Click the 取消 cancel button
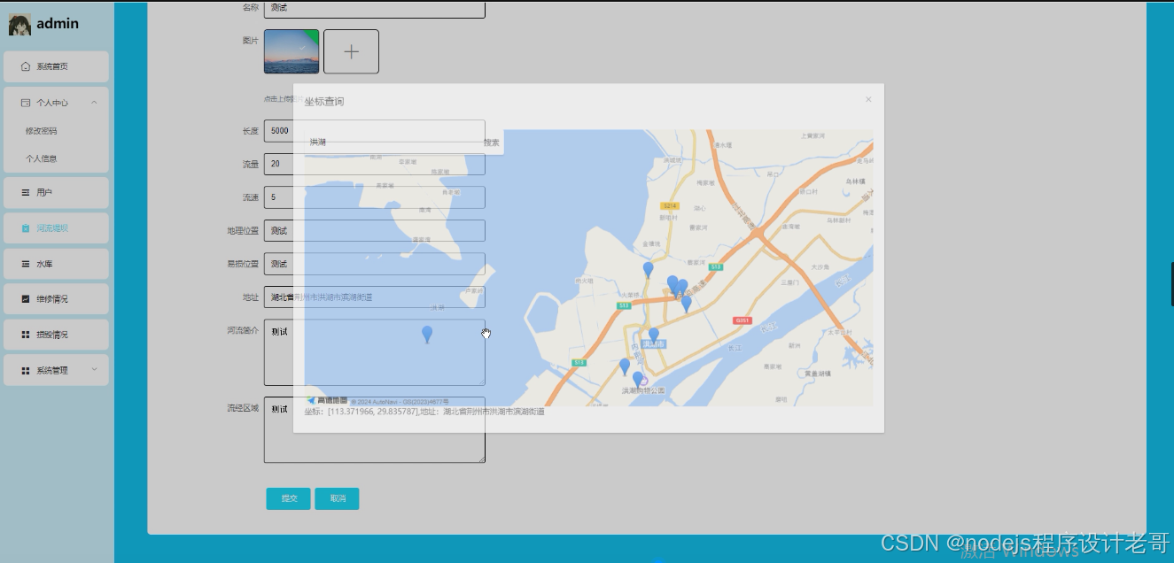Screen dimensions: 1174x563 coord(338,498)
